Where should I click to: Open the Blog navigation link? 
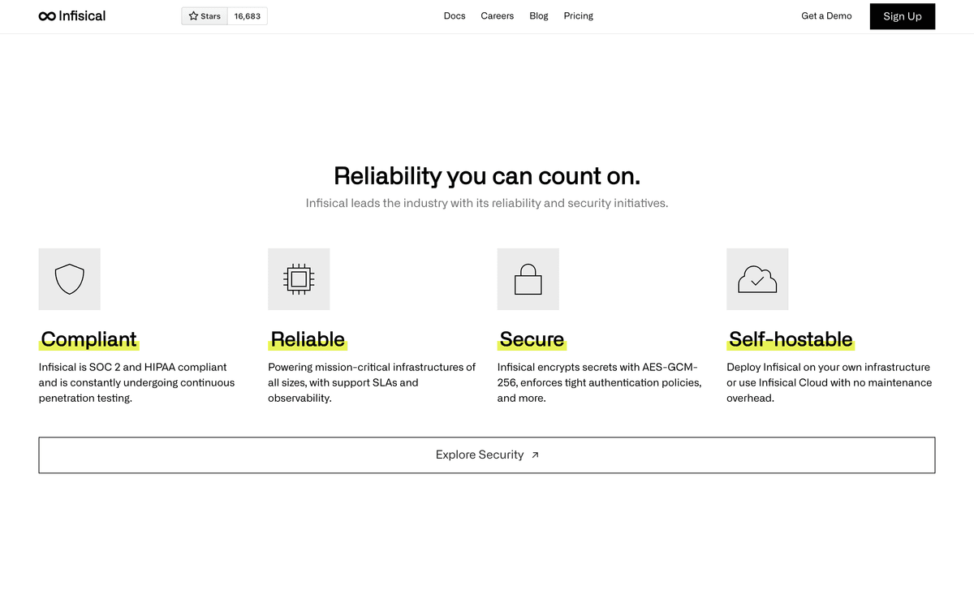click(539, 16)
